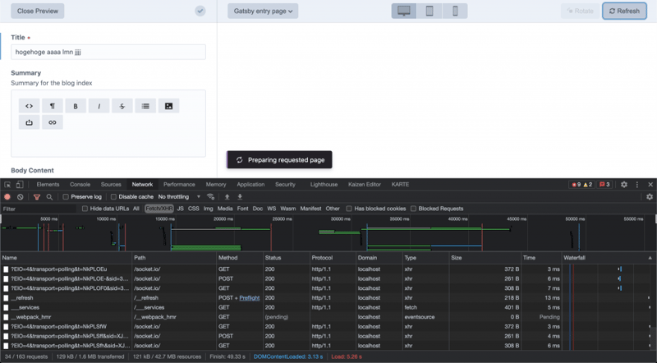Switch preview to tablet device view
This screenshot has width=657, height=363.
click(x=429, y=11)
